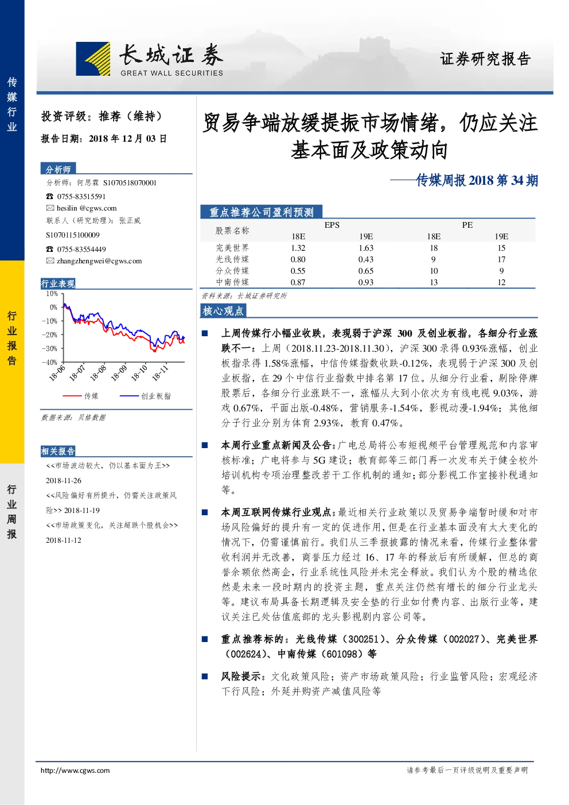The image size is (569, 805).
Task: Click the 传媒行业 sidebar label
Action: (x=12, y=104)
